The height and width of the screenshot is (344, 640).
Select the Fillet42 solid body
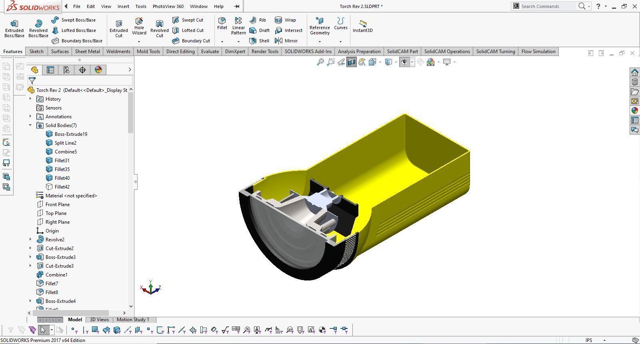click(x=58, y=187)
